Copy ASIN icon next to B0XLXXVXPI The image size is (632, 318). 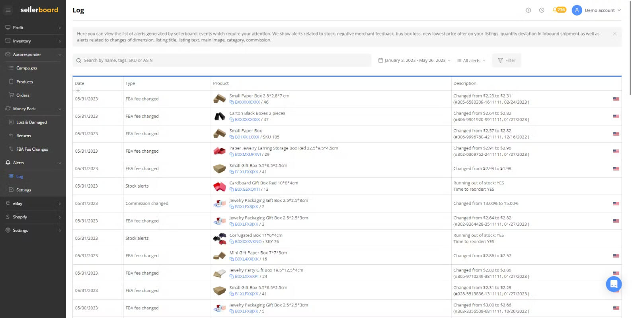pos(232,277)
